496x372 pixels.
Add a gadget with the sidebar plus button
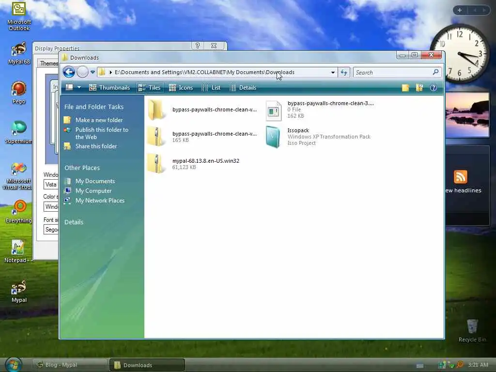point(460,10)
